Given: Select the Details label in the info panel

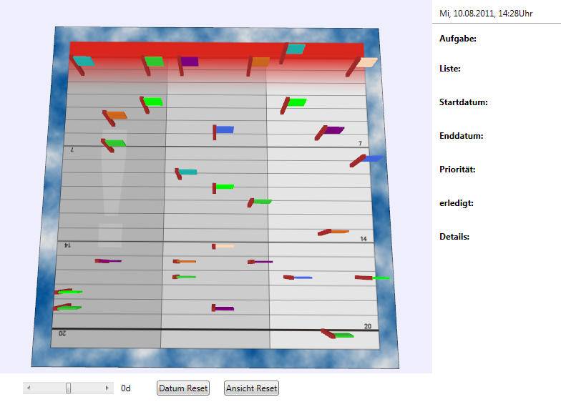Looking at the screenshot, I should pyautogui.click(x=454, y=236).
